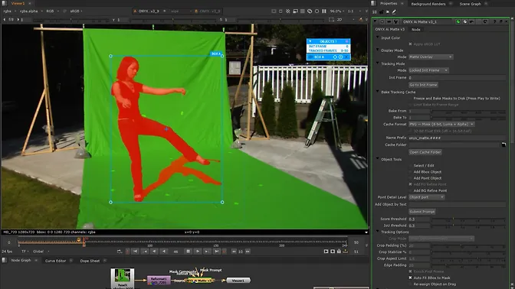
Task: Pause the viewer with the pause icon
Action: [x=324, y=11]
